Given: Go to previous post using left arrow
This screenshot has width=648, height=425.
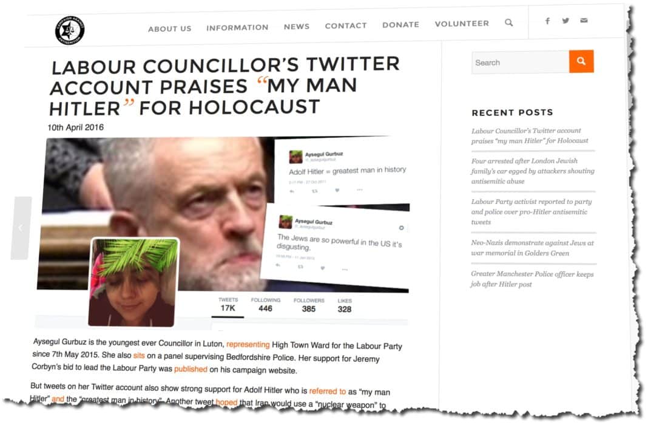Looking at the screenshot, I should [x=21, y=228].
